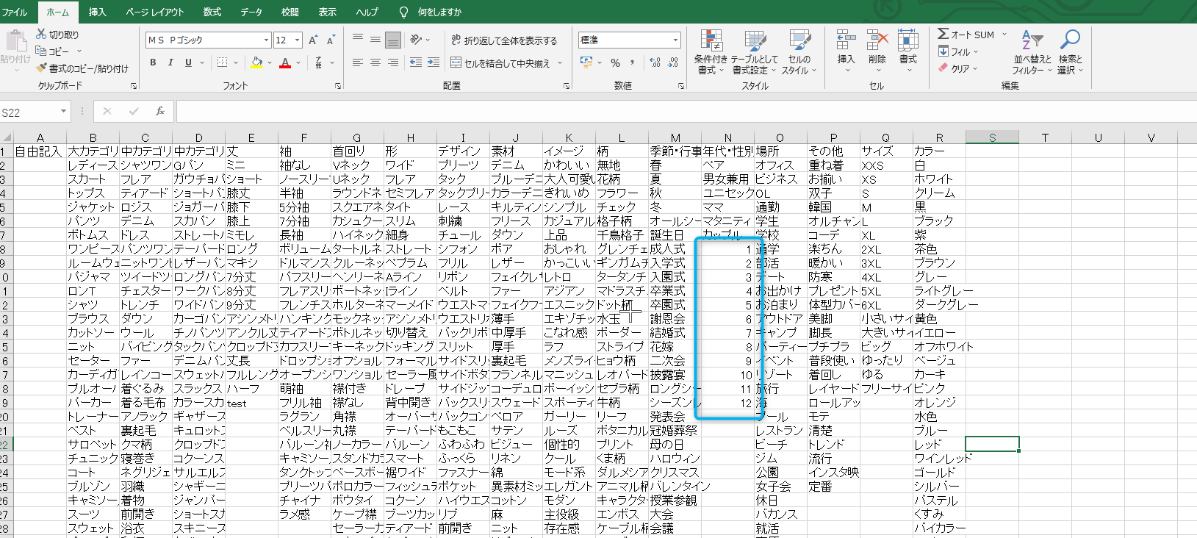The width and height of the screenshot is (1197, 538).
Task: Click the Name Box showing S22
Action: click(x=29, y=112)
